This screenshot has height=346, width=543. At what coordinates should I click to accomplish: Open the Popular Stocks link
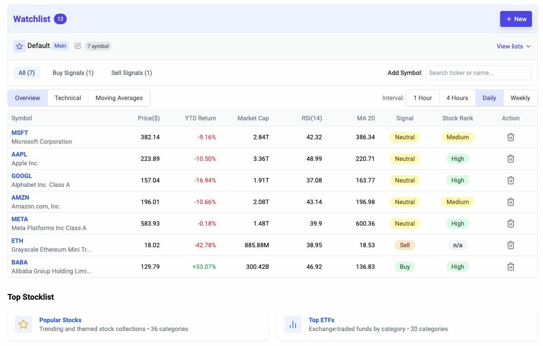pos(60,320)
